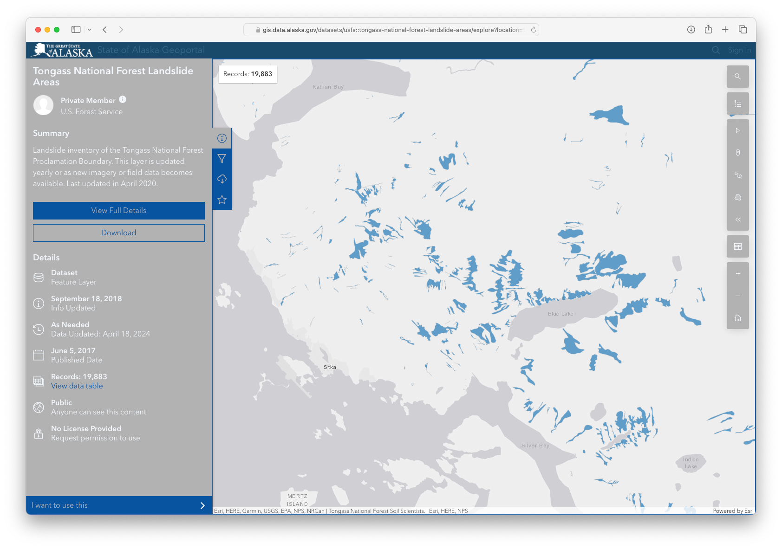Toggle the favorite star for this dataset
Image resolution: width=782 pixels, height=549 pixels.
click(x=222, y=200)
